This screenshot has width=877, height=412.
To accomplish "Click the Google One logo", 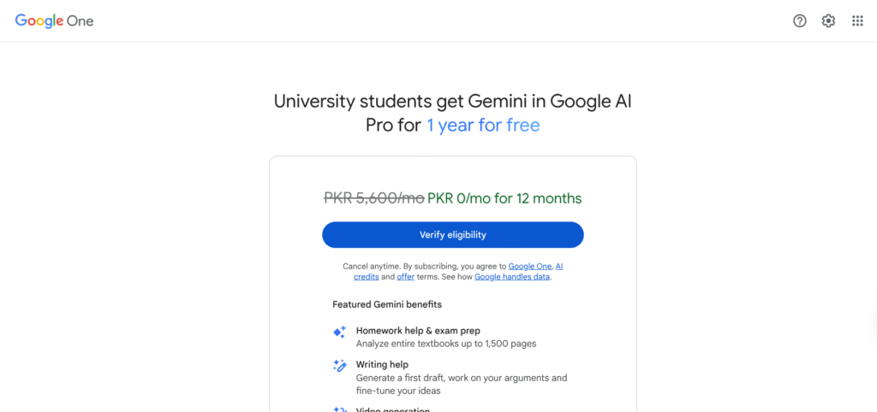I will (54, 21).
